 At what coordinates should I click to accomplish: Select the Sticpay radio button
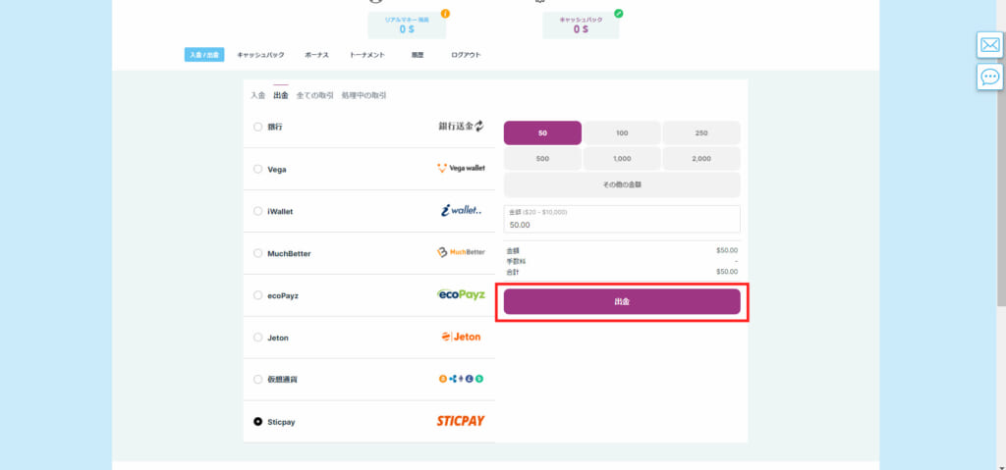coord(258,422)
